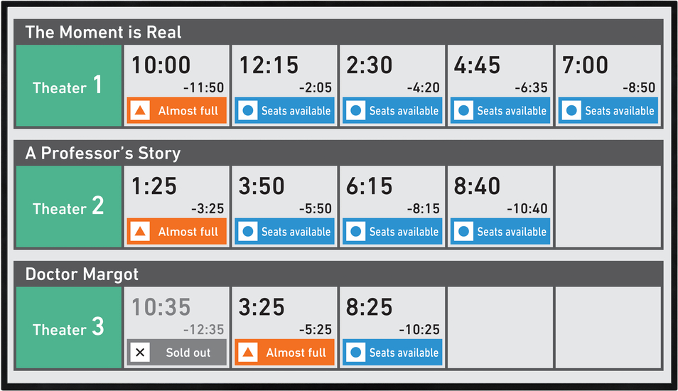
Task: Open A Professor's Story title bar
Action: click(x=338, y=153)
